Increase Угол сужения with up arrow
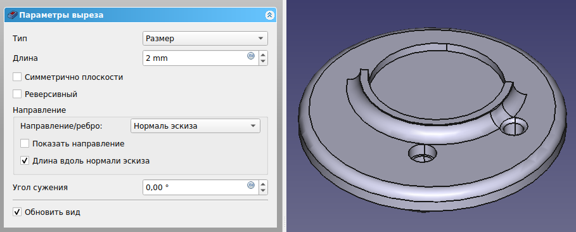This screenshot has width=576, height=232. click(x=263, y=184)
